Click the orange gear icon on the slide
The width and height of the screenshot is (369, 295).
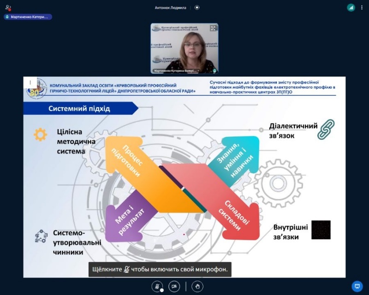pyautogui.click(x=40, y=135)
